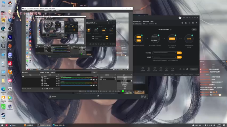227x127 pixels.
Task: Click microphone icon in streaming assistant bottom bar
Action: (167, 69)
